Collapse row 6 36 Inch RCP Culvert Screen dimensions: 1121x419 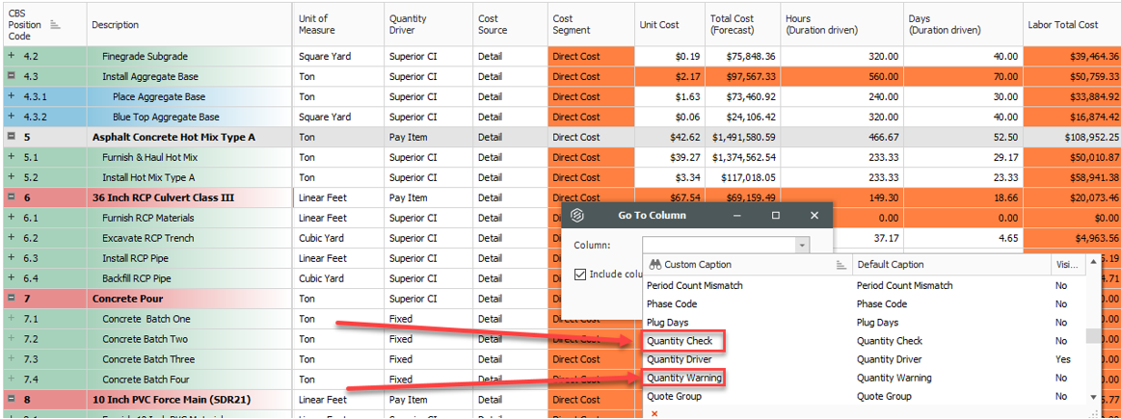pyautogui.click(x=12, y=197)
